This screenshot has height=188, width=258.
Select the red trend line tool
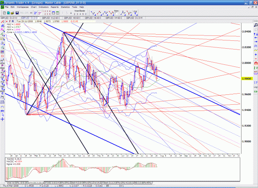click(2, 22)
